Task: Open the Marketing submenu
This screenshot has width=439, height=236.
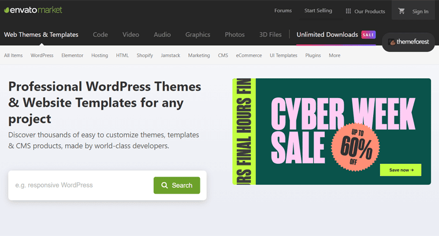Action: coord(199,55)
